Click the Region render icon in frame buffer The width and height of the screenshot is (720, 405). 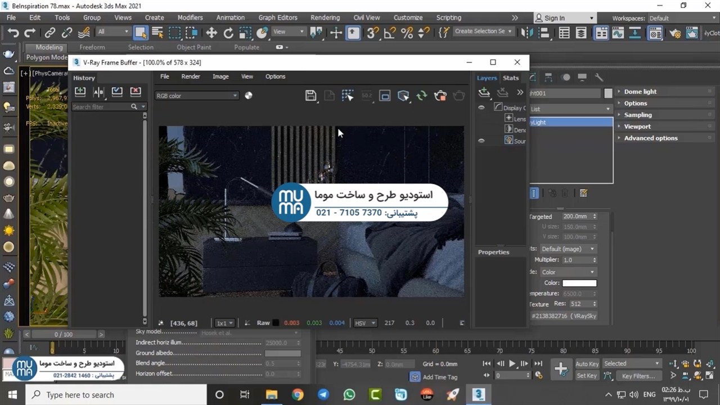pos(385,96)
